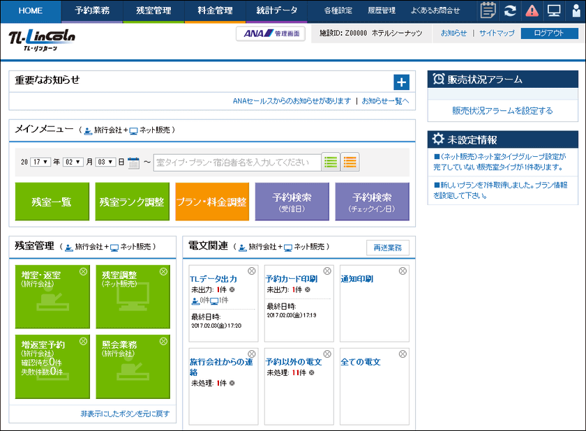Open the 予約業務 menu tab
This screenshot has height=431, width=586.
point(91,10)
